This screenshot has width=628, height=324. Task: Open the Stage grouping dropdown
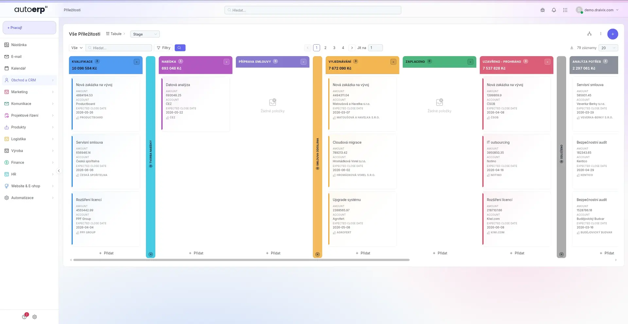(x=145, y=34)
